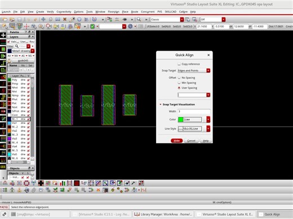The width and height of the screenshot is (293, 219).
Task: Click the hammer icon in the bottom toolbar
Action: click(133, 183)
